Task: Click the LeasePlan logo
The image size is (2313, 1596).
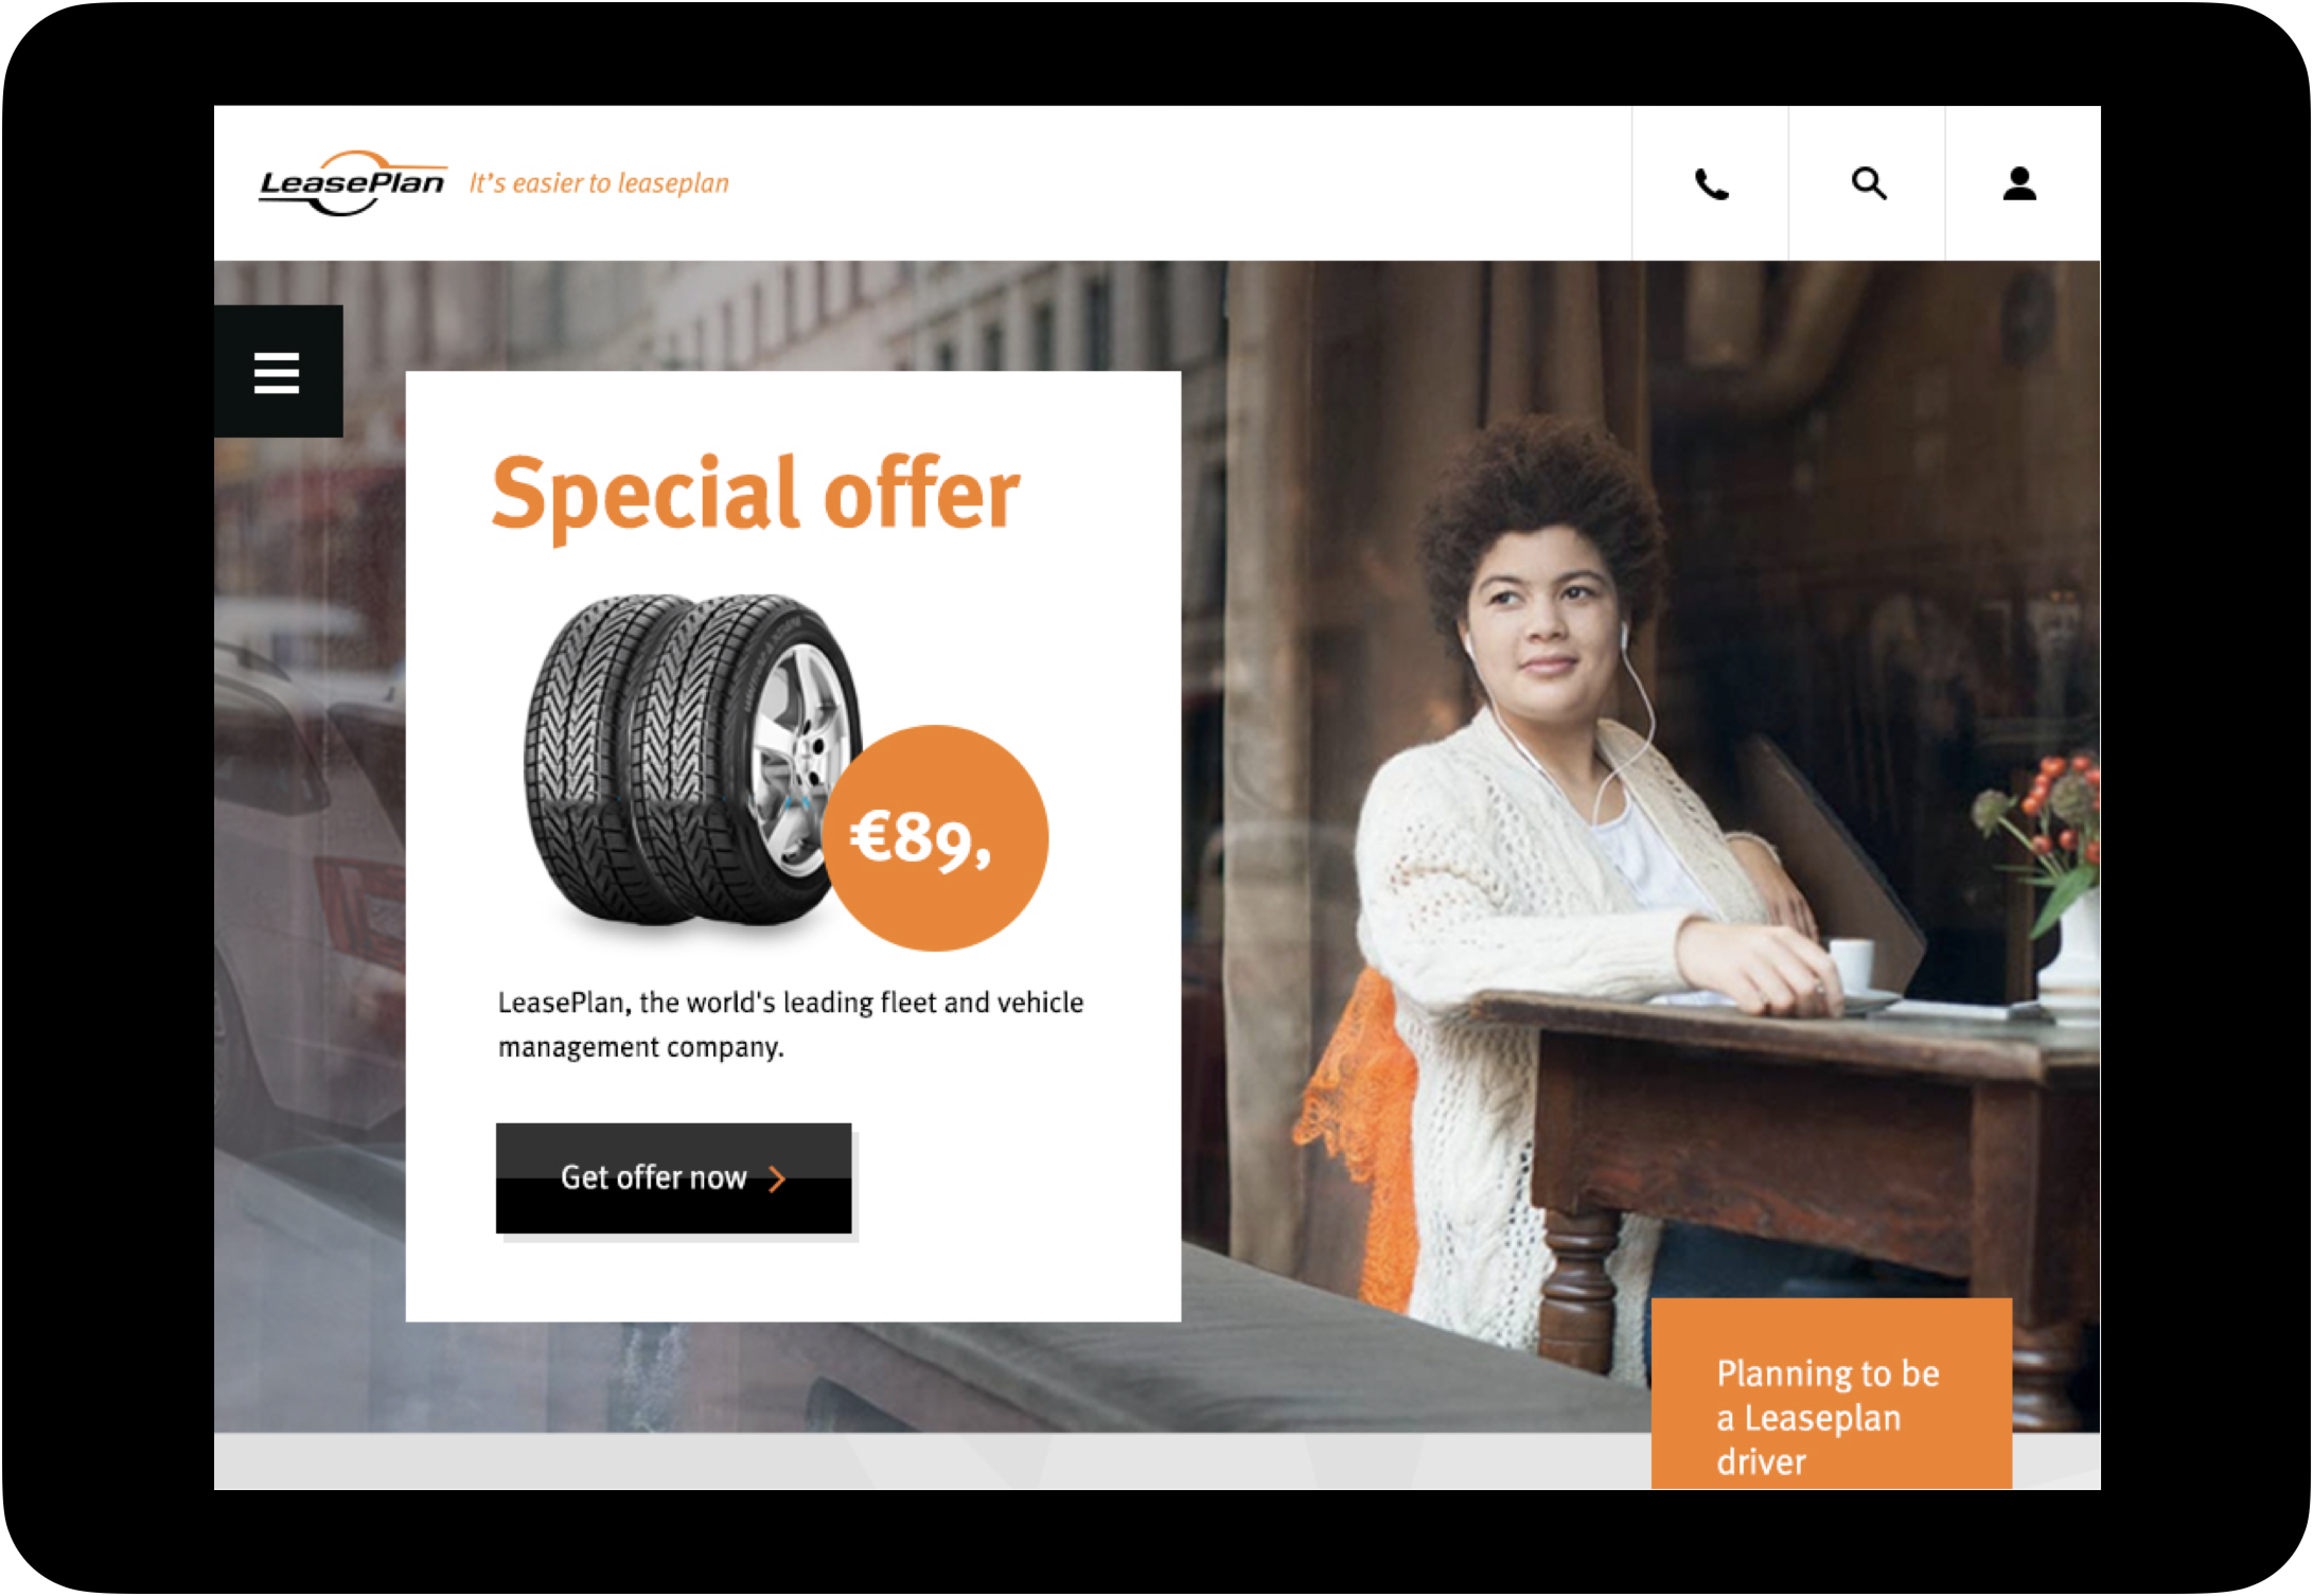Action: tap(352, 183)
